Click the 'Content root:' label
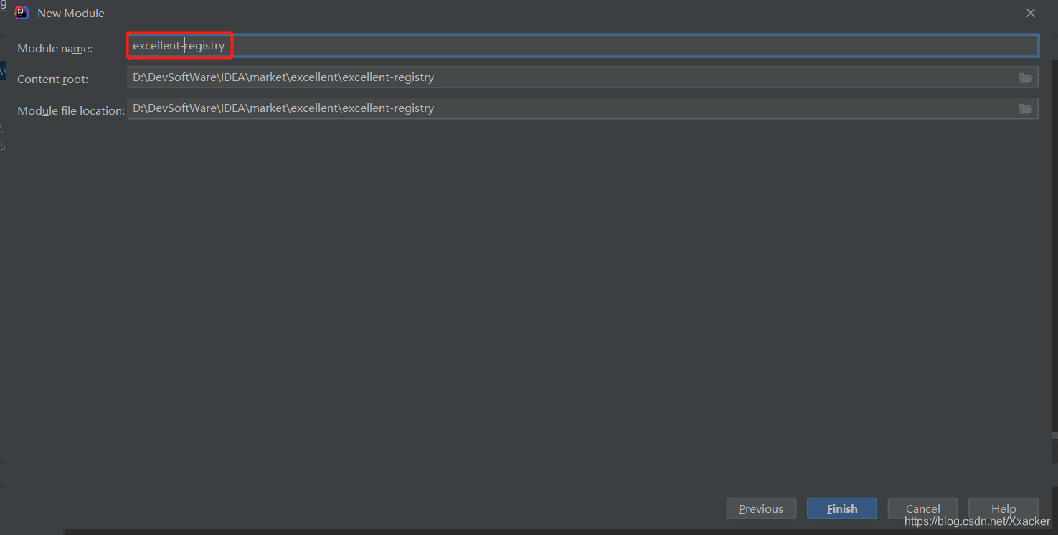 [x=53, y=79]
